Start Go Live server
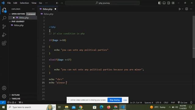Screen dimensions: 195x110 pos(182,103)
